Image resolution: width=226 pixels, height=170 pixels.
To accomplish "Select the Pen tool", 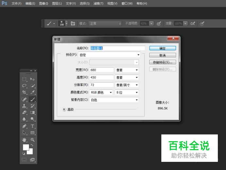I will click(24, 126).
